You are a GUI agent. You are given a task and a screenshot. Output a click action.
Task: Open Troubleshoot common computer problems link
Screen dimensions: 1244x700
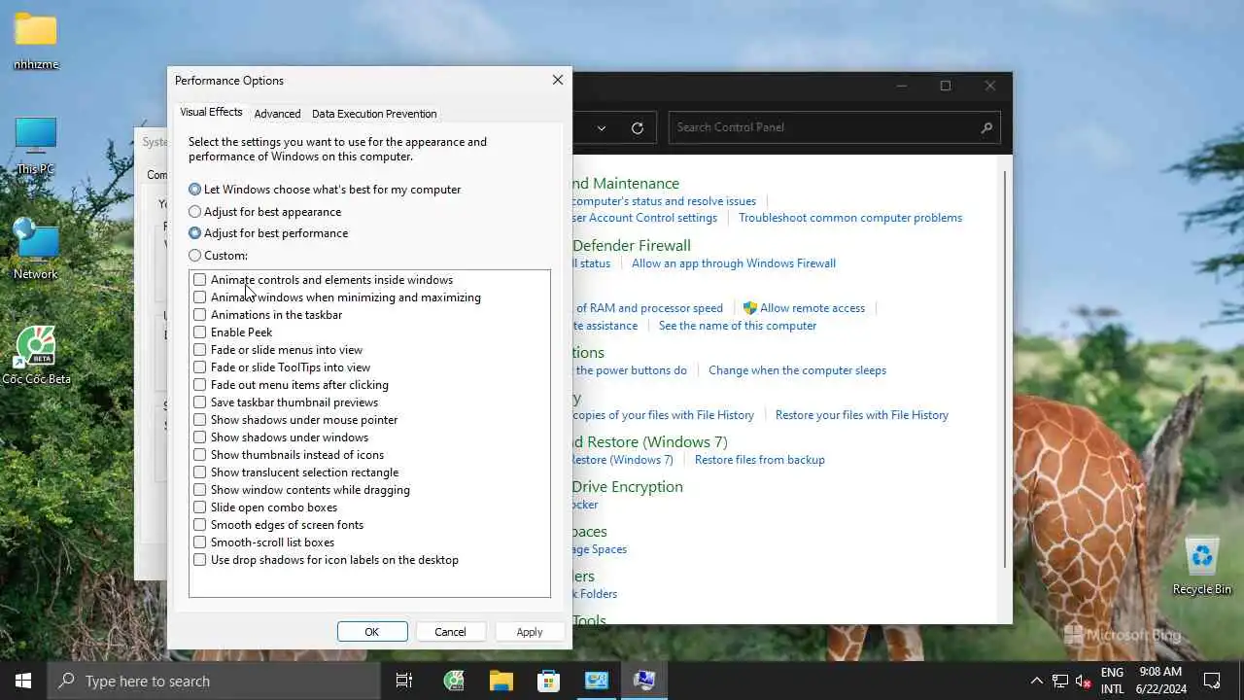coord(850,218)
